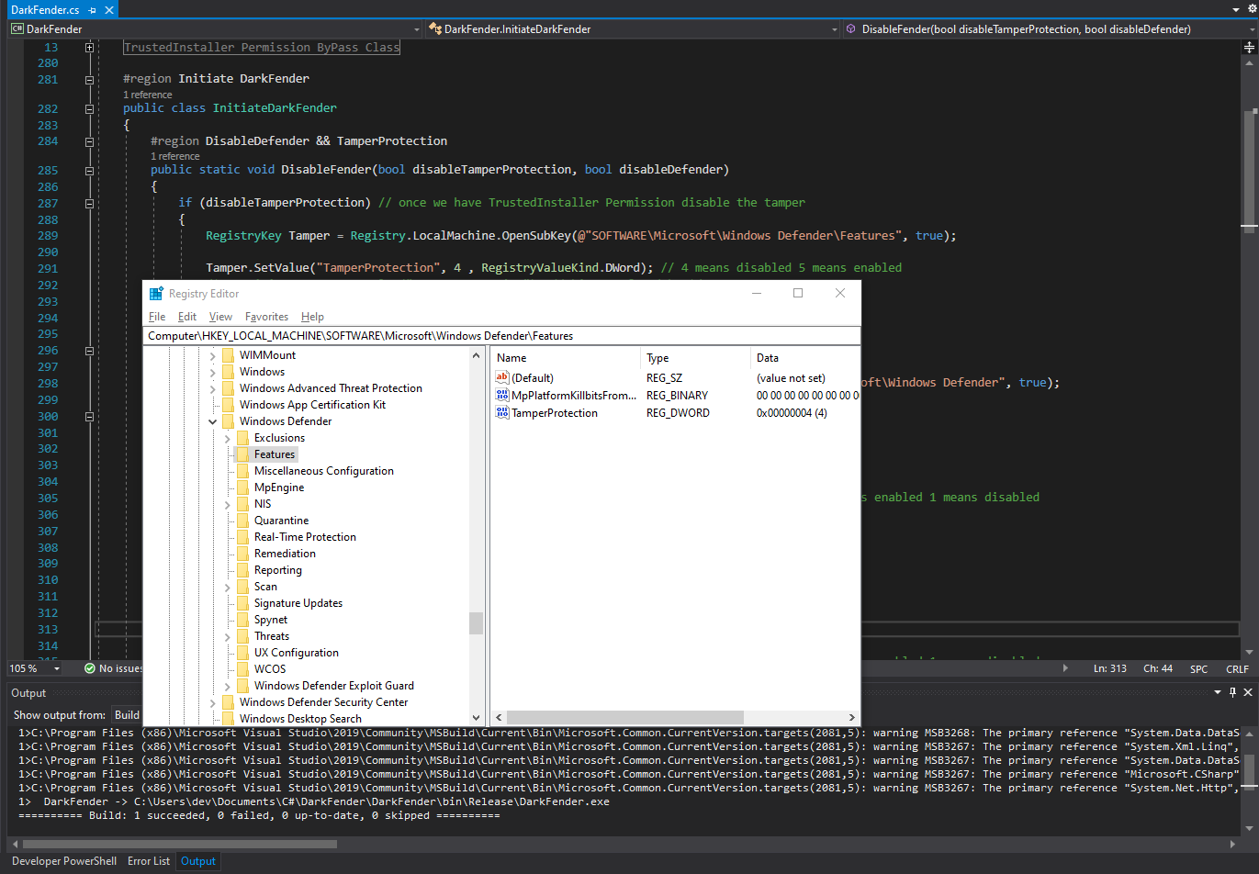Select the Windows Advanced Threat Protection key
Screen dimensions: 1259x874
331,388
